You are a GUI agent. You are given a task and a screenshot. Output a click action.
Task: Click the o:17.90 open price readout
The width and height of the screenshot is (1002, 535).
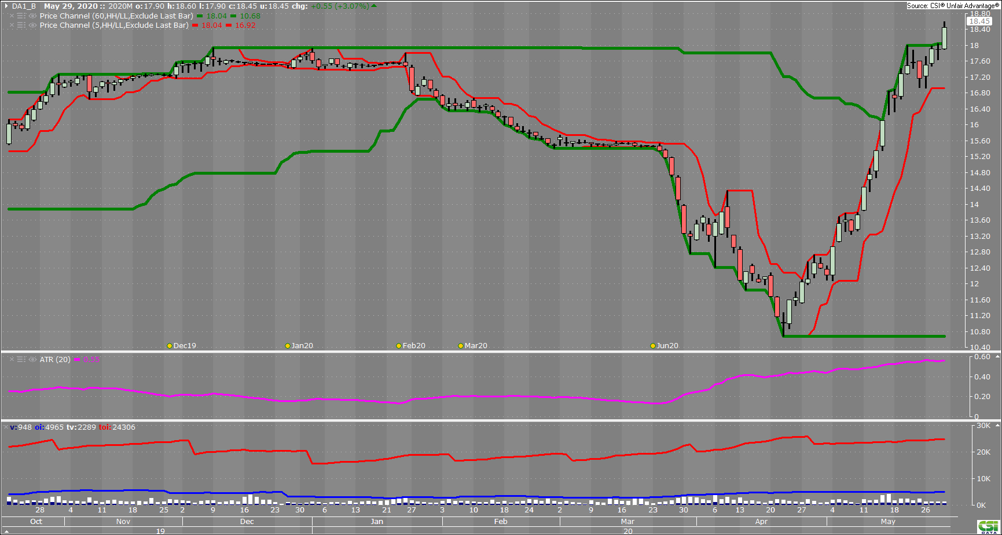(151, 6)
